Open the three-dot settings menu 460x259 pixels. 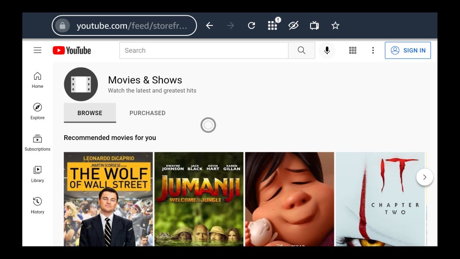(373, 50)
